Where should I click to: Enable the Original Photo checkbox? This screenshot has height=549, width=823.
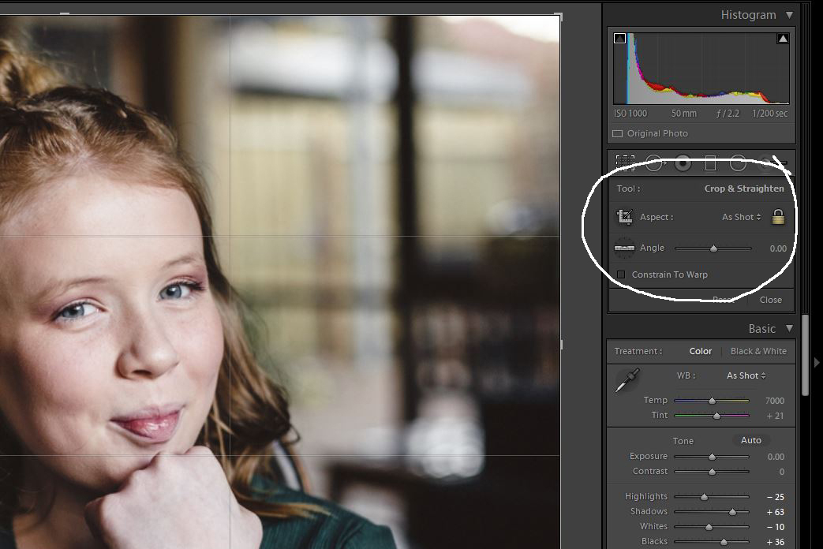[618, 134]
